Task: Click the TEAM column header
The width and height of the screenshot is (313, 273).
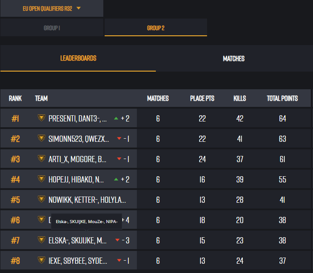Action: point(41,98)
